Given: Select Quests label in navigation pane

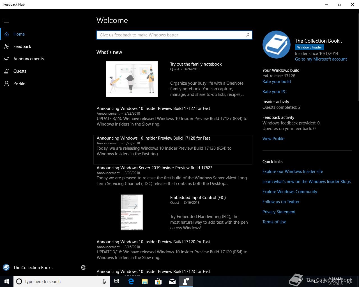Looking at the screenshot, I should (20, 71).
